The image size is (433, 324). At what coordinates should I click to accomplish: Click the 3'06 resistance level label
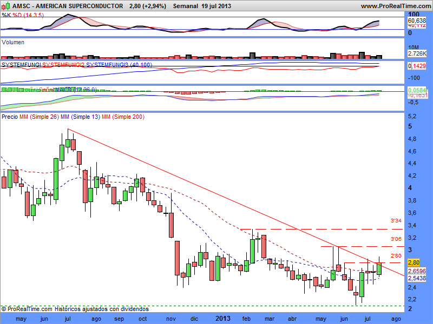click(396, 239)
